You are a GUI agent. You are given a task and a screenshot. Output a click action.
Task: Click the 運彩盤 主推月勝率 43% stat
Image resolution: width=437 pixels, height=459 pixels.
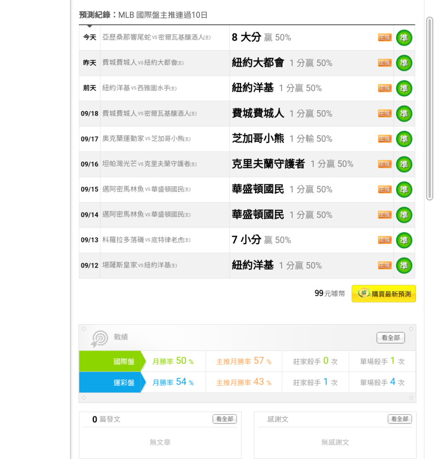coord(244,382)
